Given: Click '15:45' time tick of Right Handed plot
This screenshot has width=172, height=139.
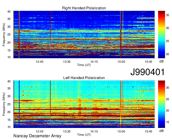Looking at the screenshot, I should pos(148,62).
